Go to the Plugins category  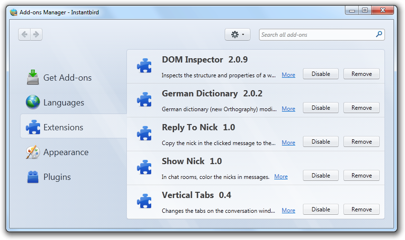coord(57,177)
